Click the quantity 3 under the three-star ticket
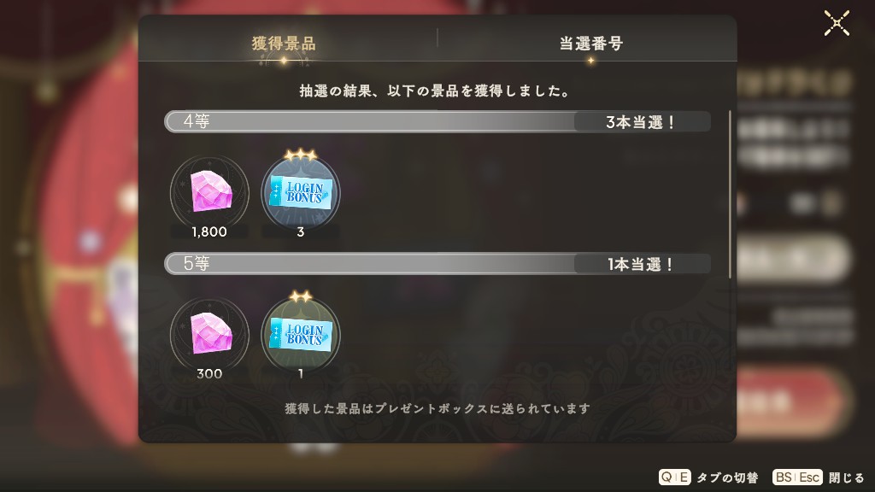Viewport: 875px width, 492px height. click(301, 232)
